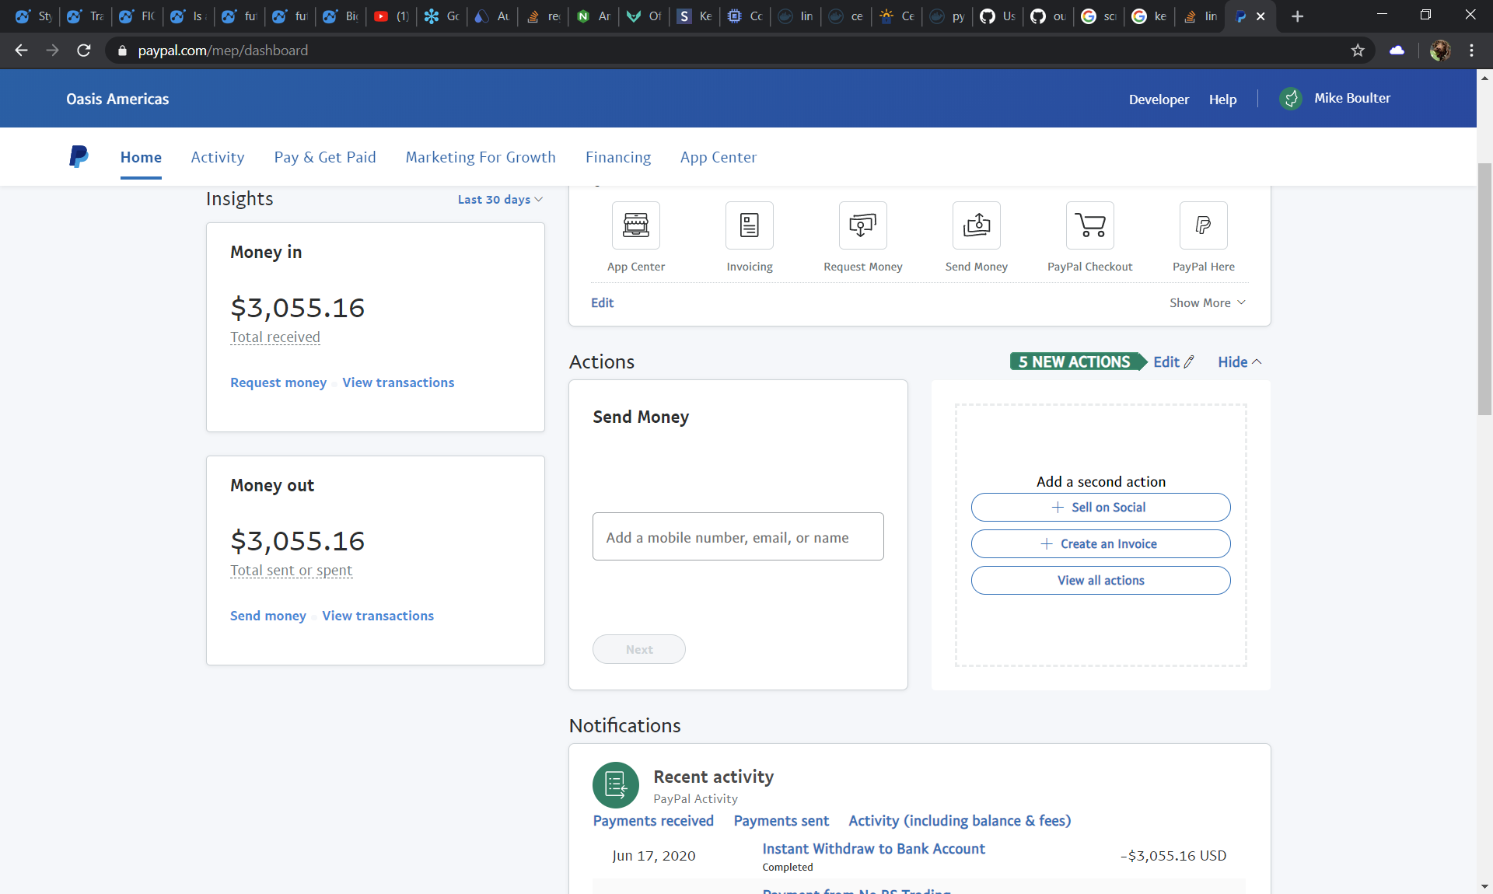Click the Chrome profile picture
The height and width of the screenshot is (894, 1493).
click(x=1440, y=51)
